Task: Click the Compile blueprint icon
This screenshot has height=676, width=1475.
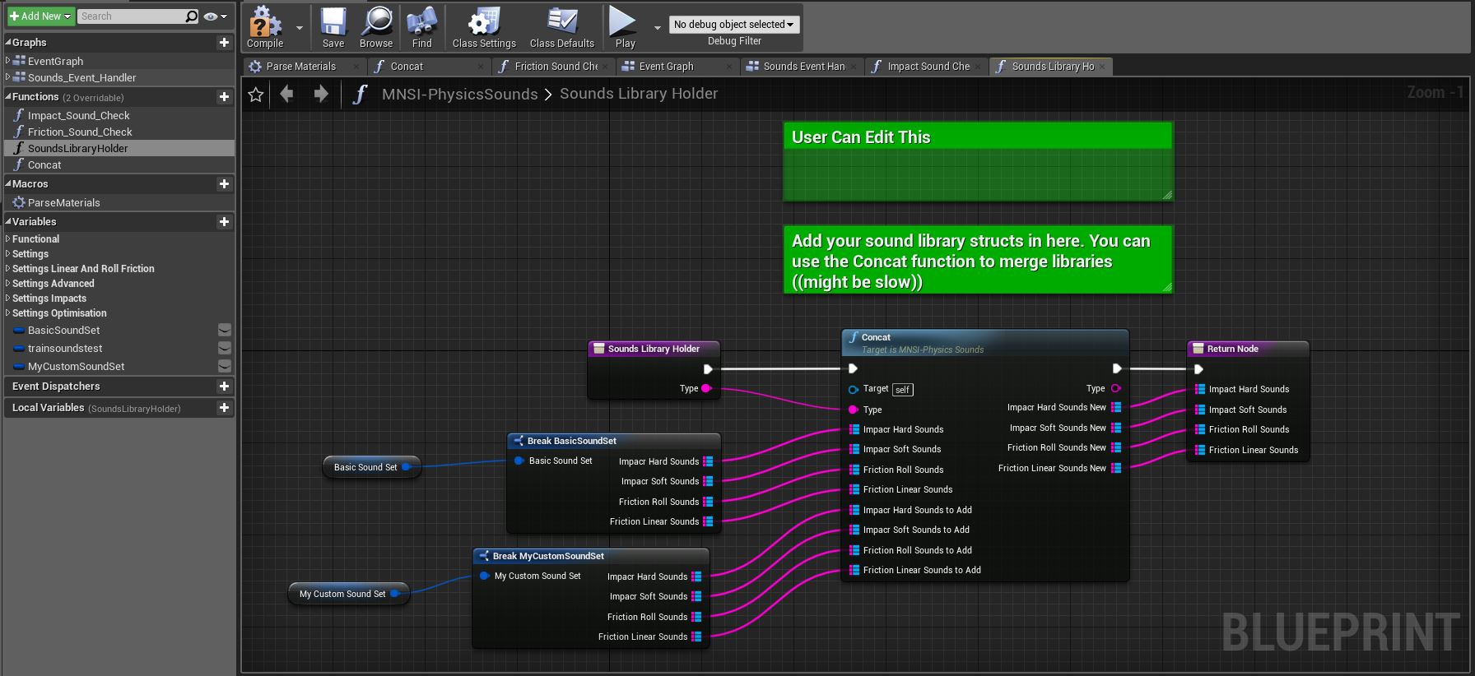Action: [x=265, y=23]
